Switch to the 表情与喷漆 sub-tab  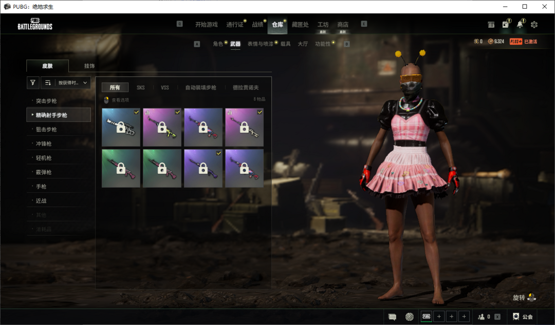coord(260,44)
